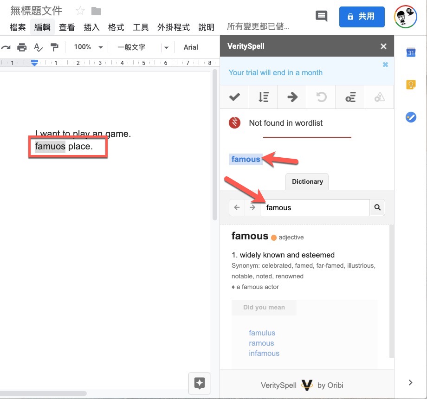Click the document horizontal scrollbar

pos(43,393)
